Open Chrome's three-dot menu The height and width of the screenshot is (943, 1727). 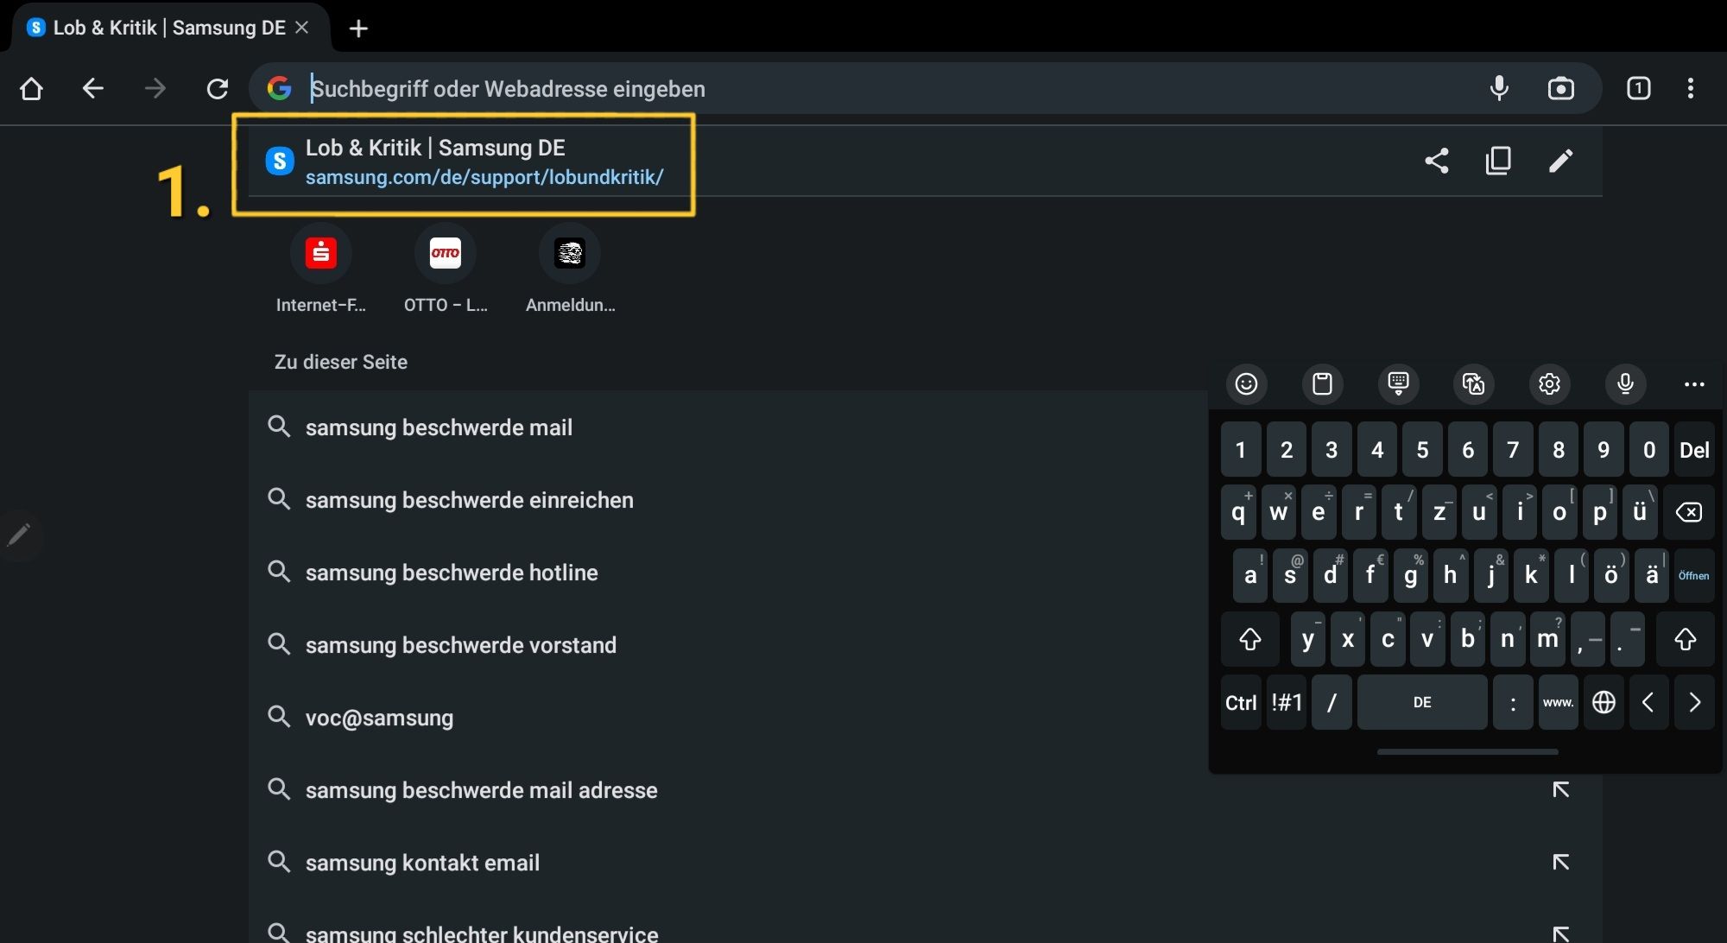pyautogui.click(x=1691, y=88)
